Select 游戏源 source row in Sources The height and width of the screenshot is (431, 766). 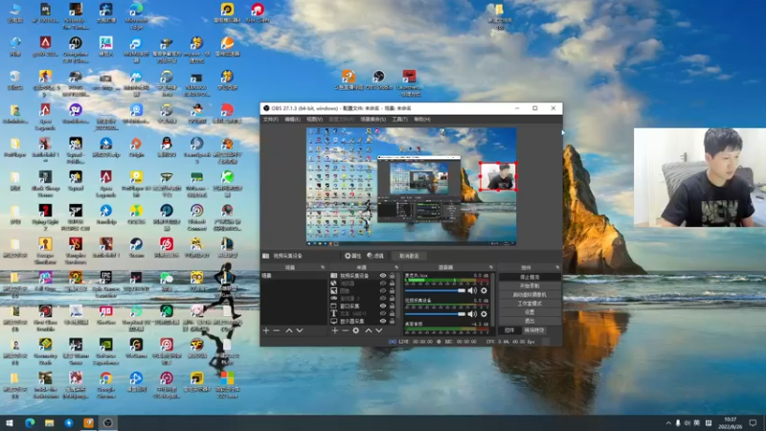coord(362,298)
